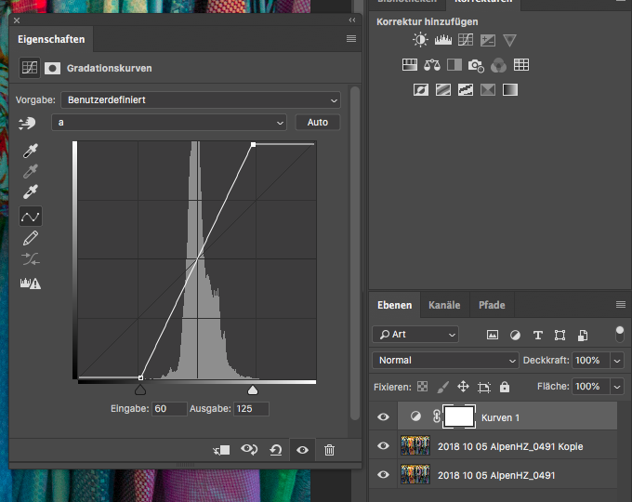The width and height of the screenshot is (632, 502).
Task: Toggle pixel layer filter
Action: (x=493, y=335)
